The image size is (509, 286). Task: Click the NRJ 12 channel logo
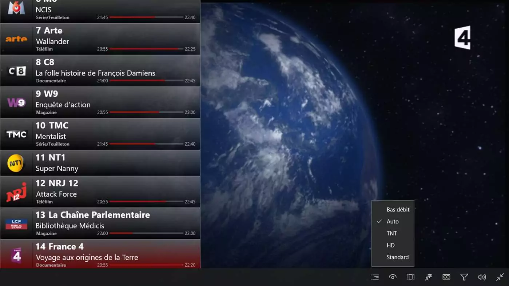[16, 192]
